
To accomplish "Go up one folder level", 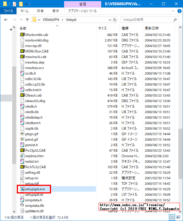I will click(27, 20).
